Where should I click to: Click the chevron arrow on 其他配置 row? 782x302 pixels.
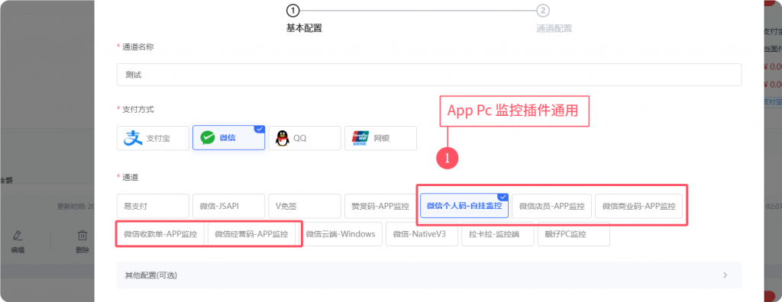click(x=725, y=275)
